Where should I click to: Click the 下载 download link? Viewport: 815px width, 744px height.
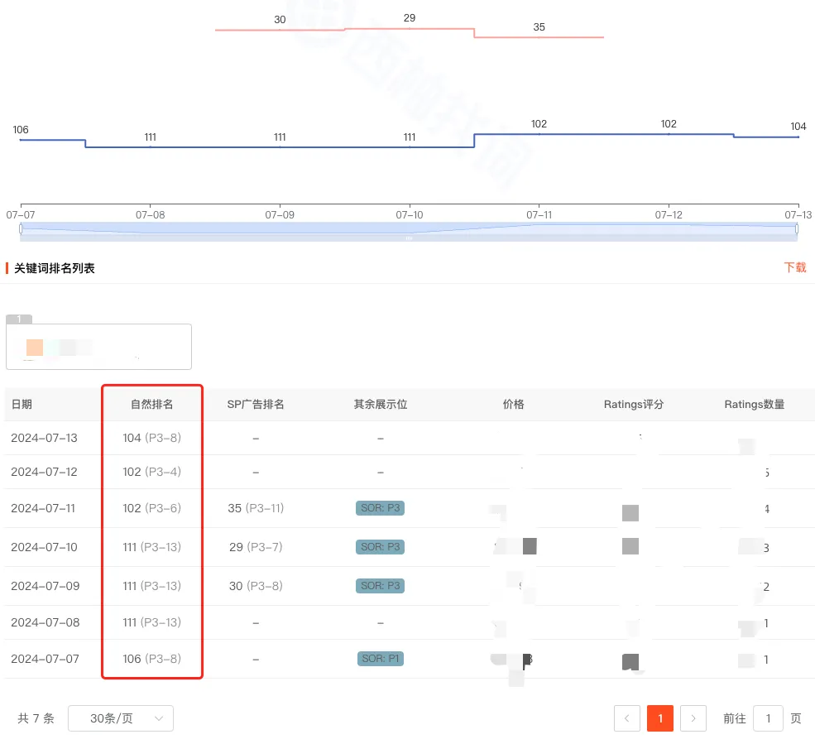[795, 268]
